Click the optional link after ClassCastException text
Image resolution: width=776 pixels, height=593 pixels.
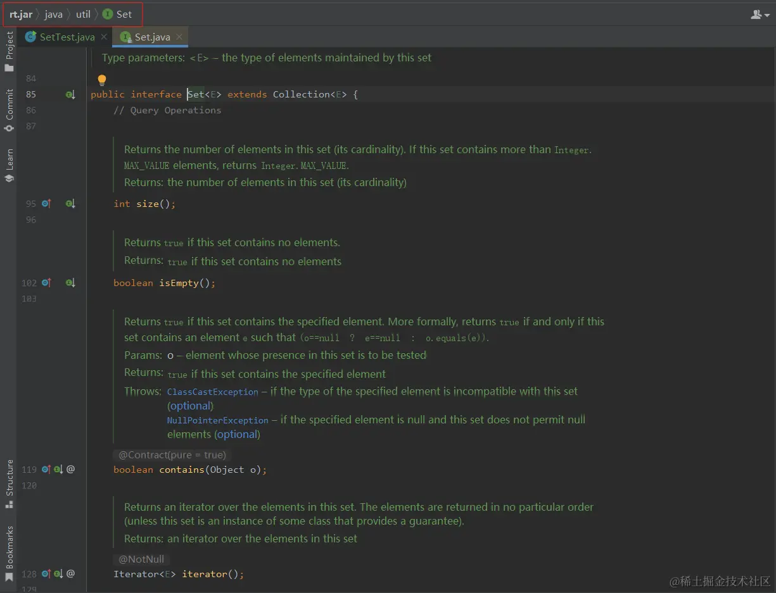(191, 406)
